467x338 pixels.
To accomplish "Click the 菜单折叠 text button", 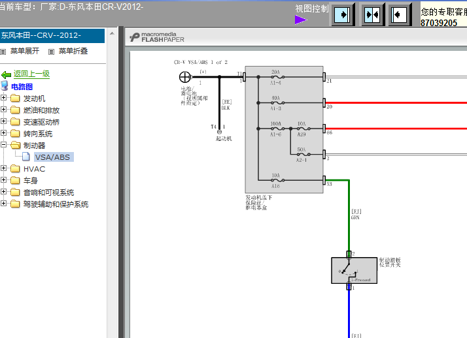I will coord(73,51).
